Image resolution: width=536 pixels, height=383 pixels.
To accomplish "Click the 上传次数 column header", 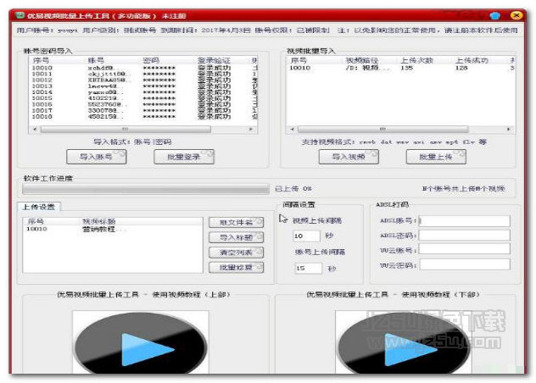I will point(416,60).
